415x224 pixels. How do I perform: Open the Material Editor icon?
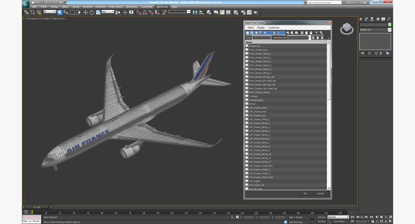[x=236, y=12]
